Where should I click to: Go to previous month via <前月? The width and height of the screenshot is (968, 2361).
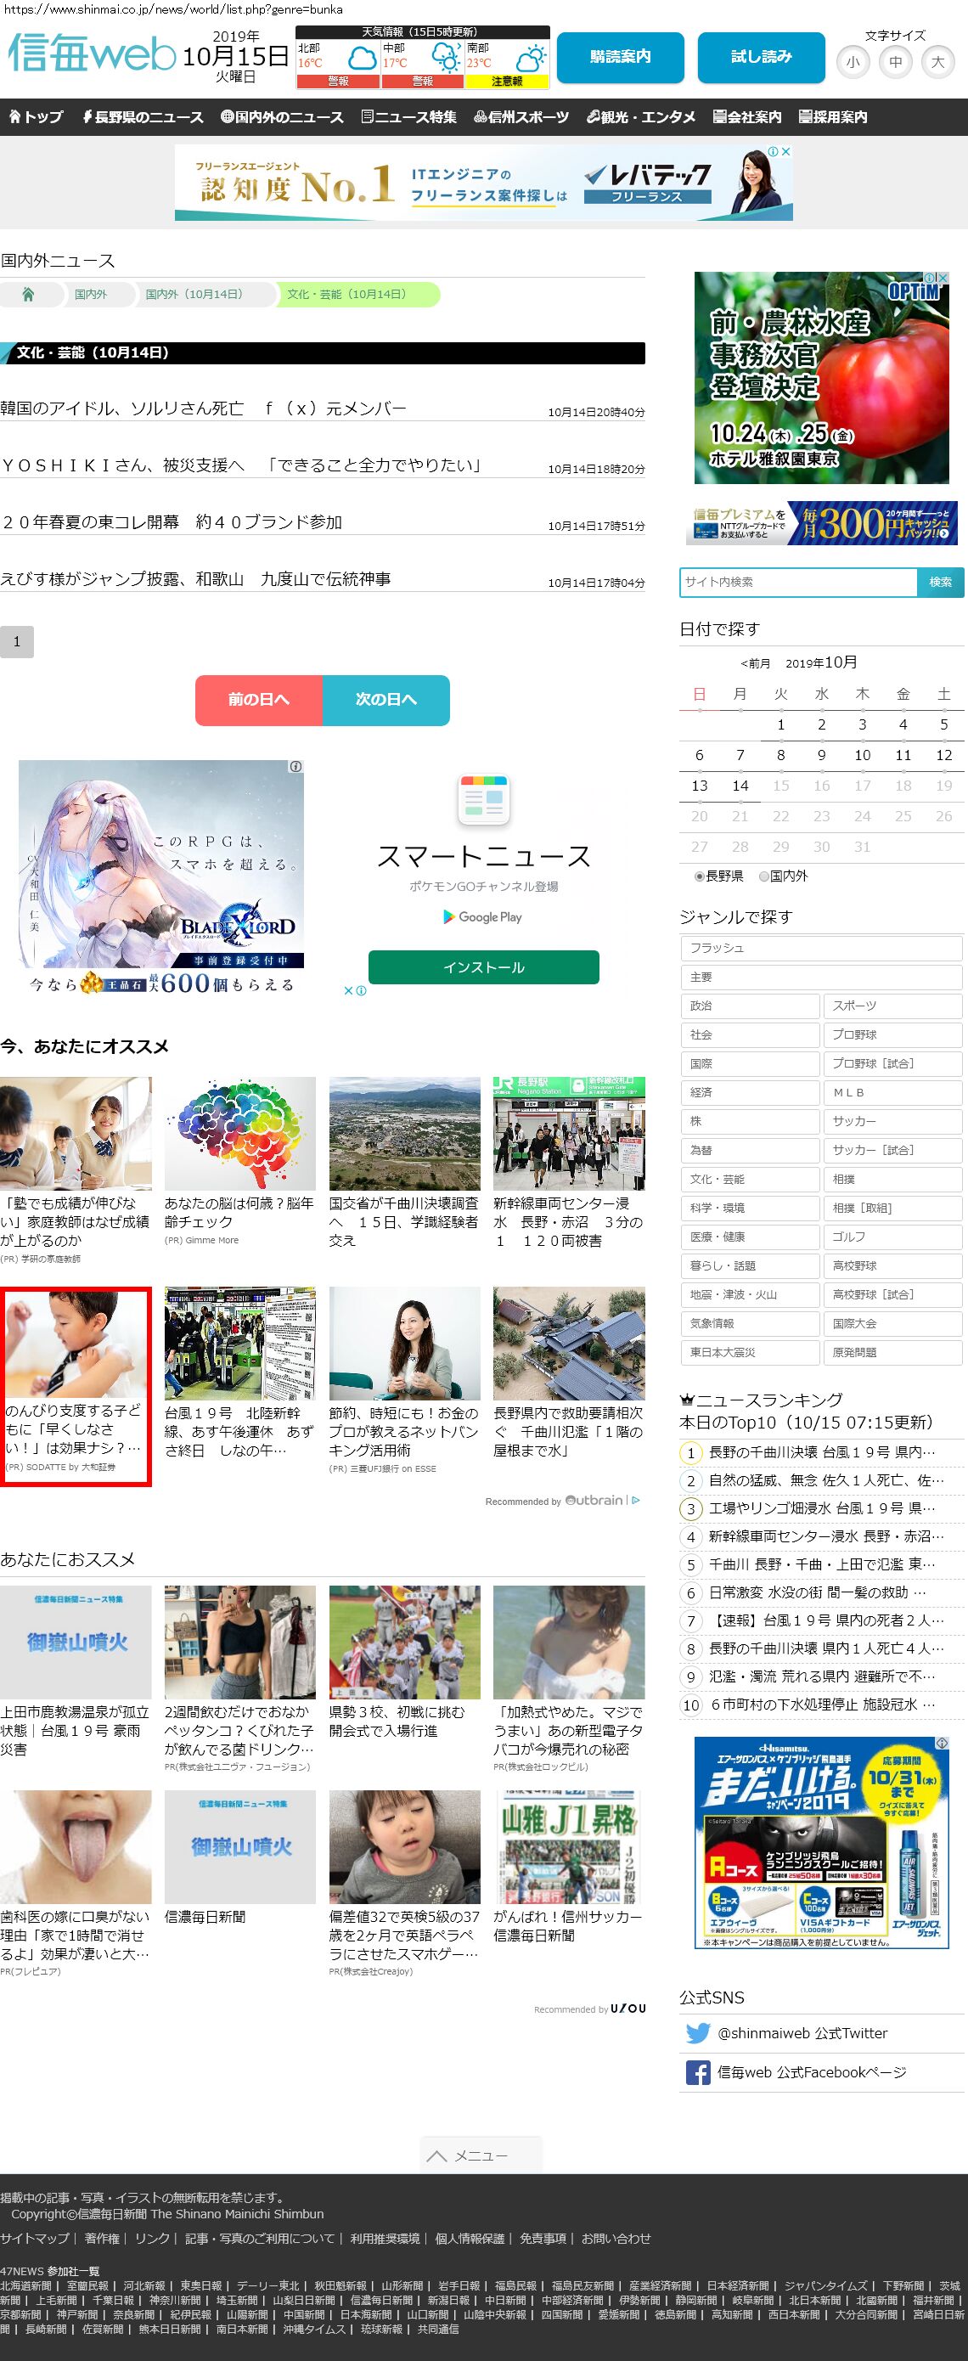(x=756, y=663)
